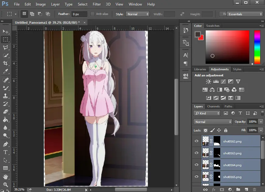The image size is (265, 192).
Task: Choose New selection mode button
Action: click(x=24, y=14)
